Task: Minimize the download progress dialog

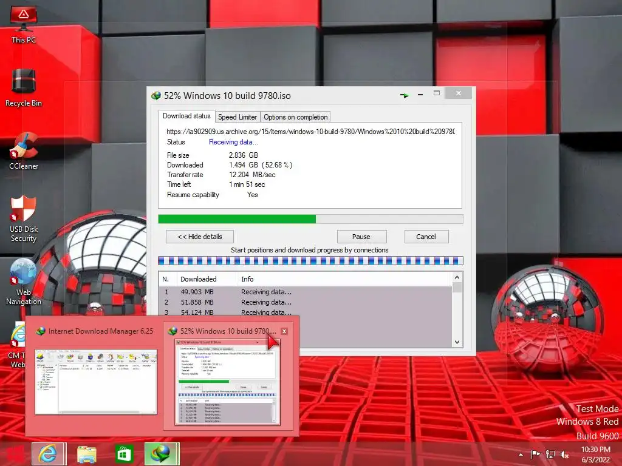Action: pos(420,95)
